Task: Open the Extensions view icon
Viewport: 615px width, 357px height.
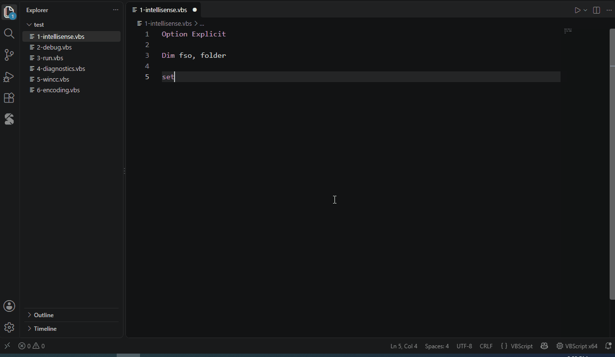Action: click(x=9, y=98)
